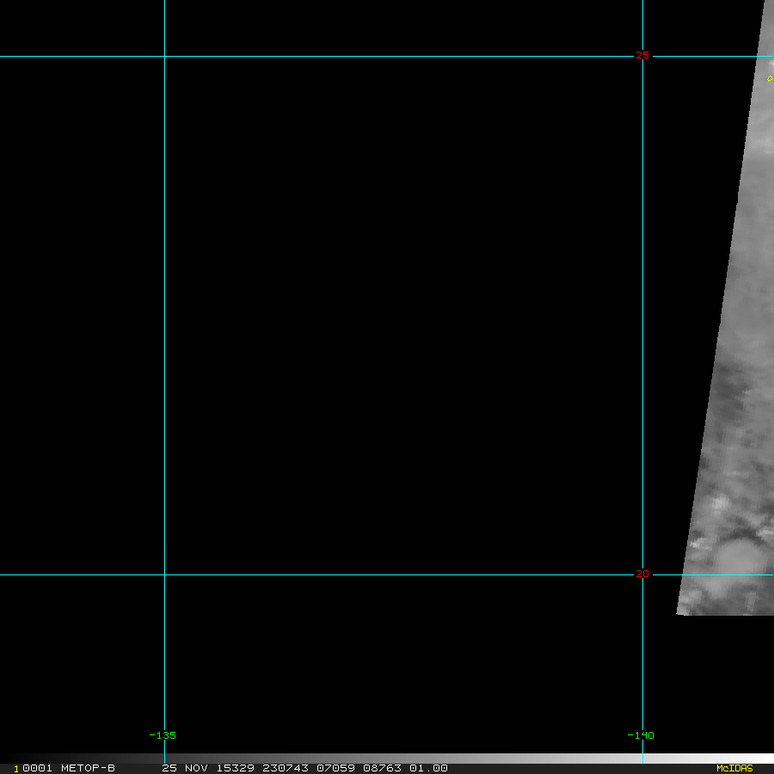Viewport: 774px width, 774px height.
Task: Click the -140 and 20 gridline intersection
Action: click(x=643, y=575)
